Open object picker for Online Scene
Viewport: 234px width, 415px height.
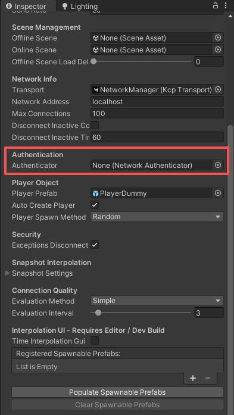pyautogui.click(x=217, y=50)
